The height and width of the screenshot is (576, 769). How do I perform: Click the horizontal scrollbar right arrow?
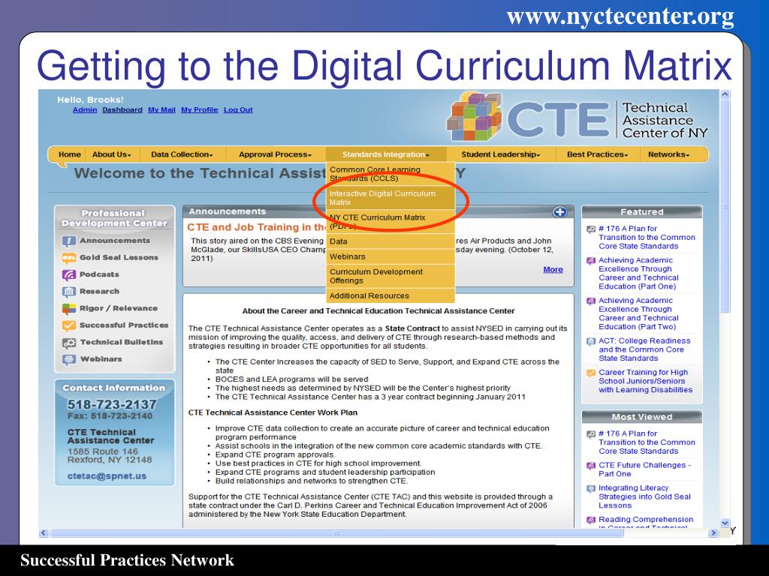click(714, 533)
